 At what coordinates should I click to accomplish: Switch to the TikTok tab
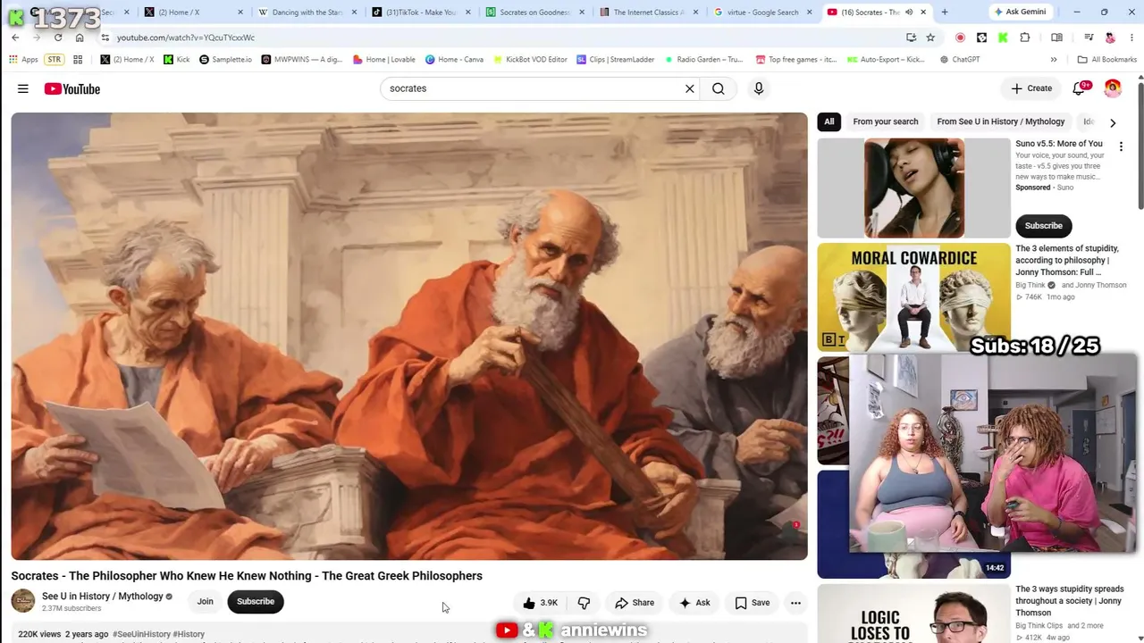418,13
